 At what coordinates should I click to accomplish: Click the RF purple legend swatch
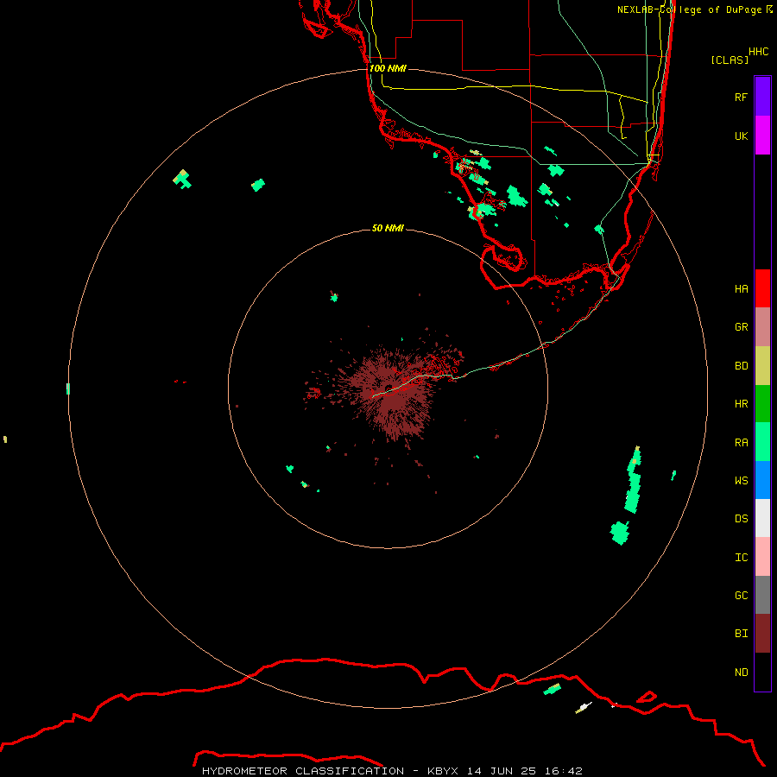point(762,97)
